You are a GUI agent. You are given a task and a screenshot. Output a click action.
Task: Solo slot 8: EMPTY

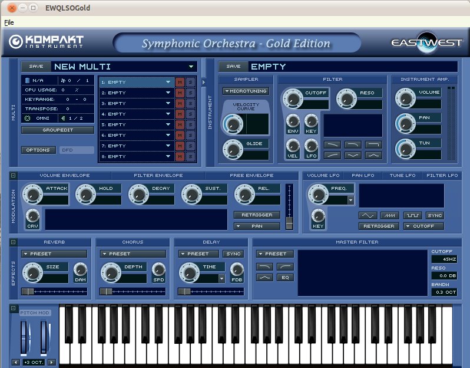point(190,156)
